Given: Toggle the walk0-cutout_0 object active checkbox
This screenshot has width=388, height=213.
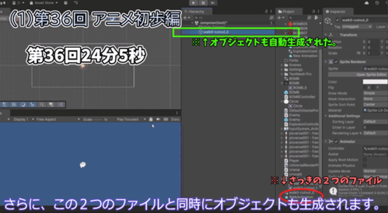Looking at the screenshot, I should [x=338, y=20].
